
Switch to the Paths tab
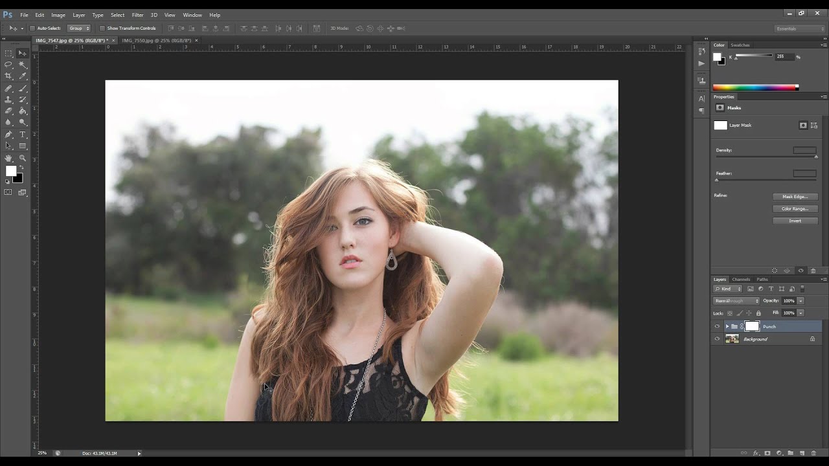pos(762,279)
